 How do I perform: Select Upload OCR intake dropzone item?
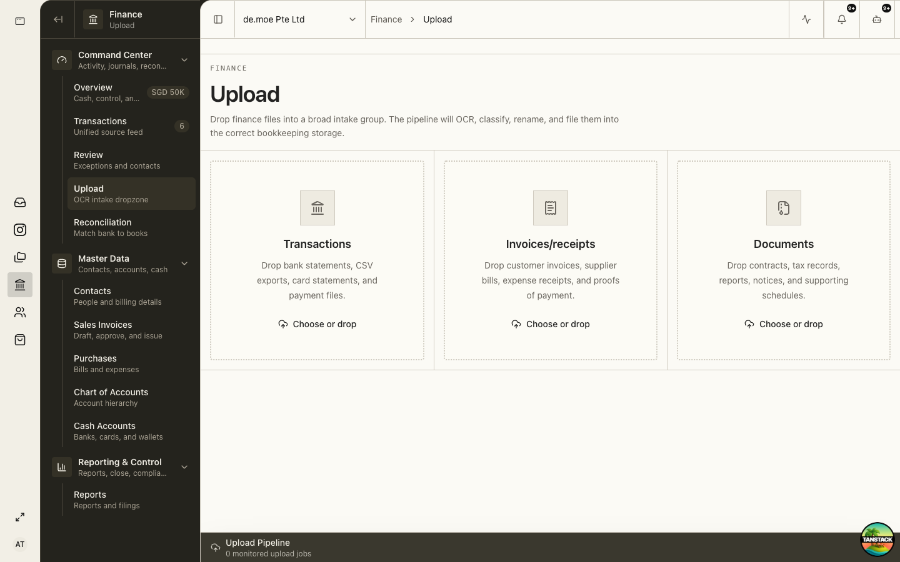(131, 194)
